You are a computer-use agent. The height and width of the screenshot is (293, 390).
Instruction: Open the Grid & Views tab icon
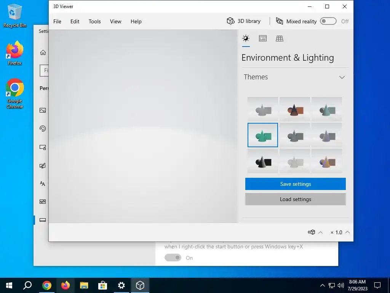(x=279, y=39)
